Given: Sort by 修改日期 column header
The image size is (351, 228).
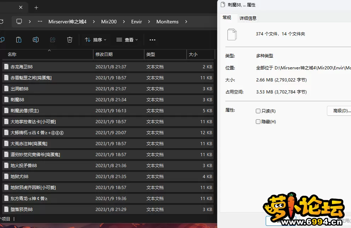Looking at the screenshot, I should [104, 54].
